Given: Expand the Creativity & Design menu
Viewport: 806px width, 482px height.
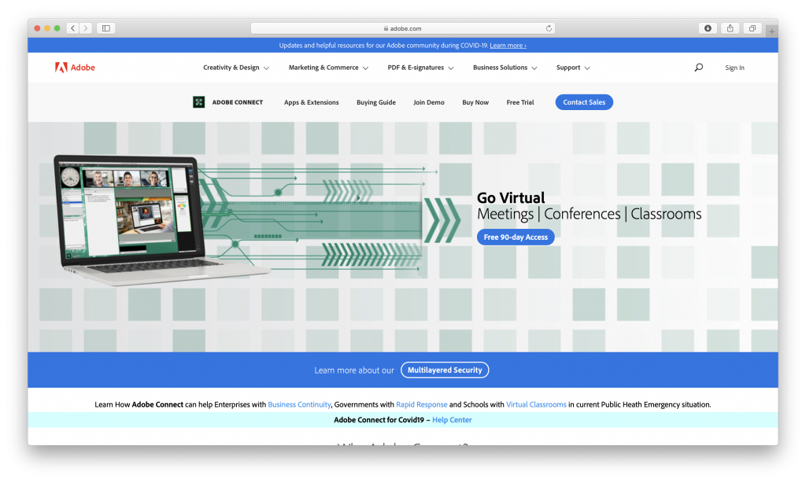Looking at the screenshot, I should tap(236, 68).
